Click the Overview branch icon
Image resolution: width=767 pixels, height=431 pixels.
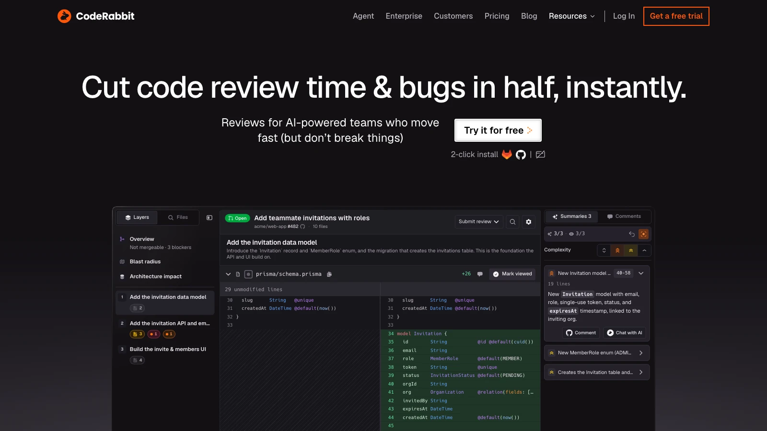click(122, 239)
